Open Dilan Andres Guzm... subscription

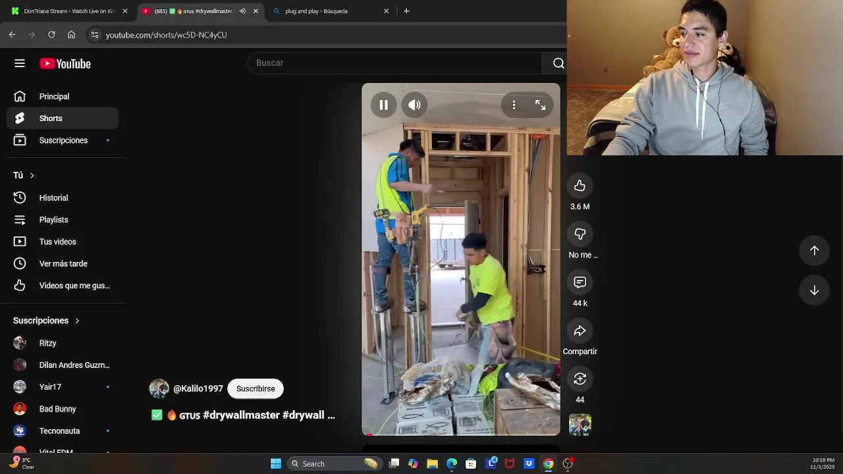pyautogui.click(x=63, y=365)
